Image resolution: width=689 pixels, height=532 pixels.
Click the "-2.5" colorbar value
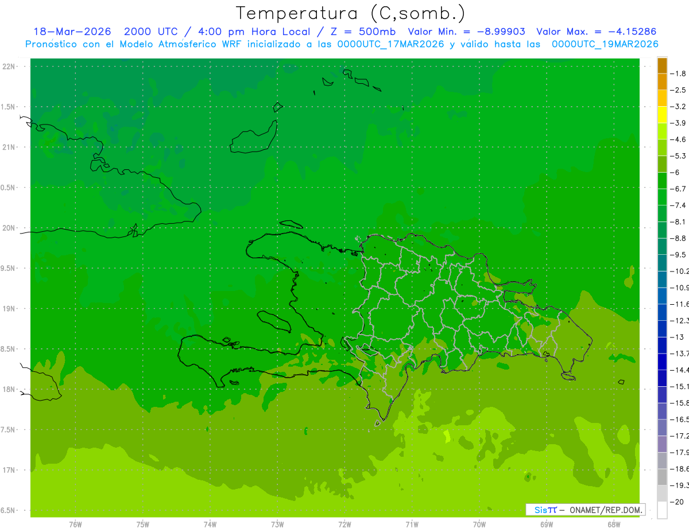click(679, 90)
